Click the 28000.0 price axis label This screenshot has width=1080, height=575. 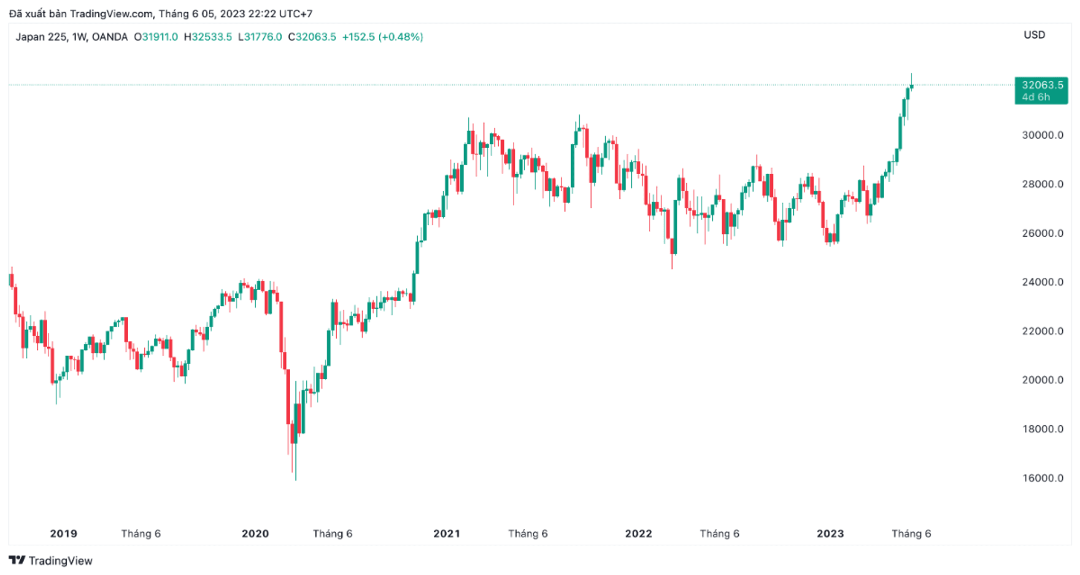(x=1042, y=184)
